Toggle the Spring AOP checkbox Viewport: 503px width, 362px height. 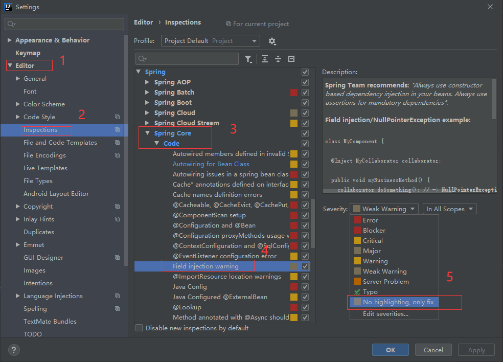click(x=305, y=82)
